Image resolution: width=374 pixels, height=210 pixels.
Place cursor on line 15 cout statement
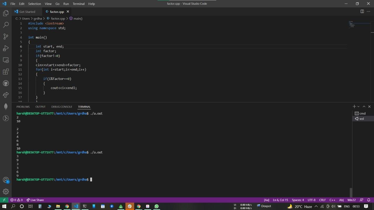pos(64,88)
